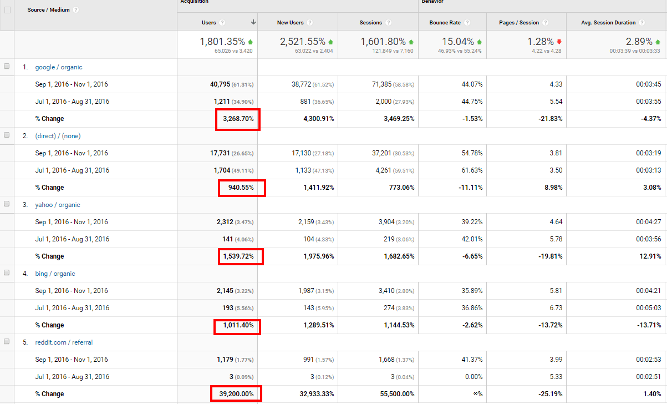Image resolution: width=667 pixels, height=404 pixels.
Task: Sort table by Sessions column header
Action: (370, 23)
